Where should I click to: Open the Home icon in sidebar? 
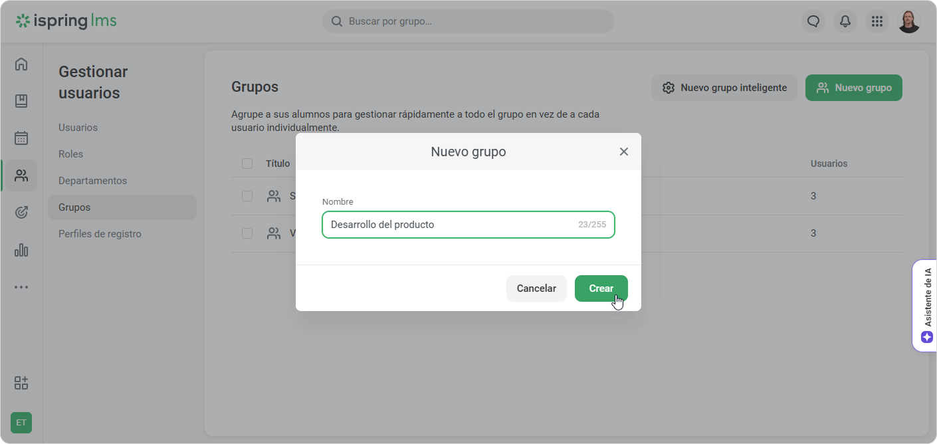21,64
